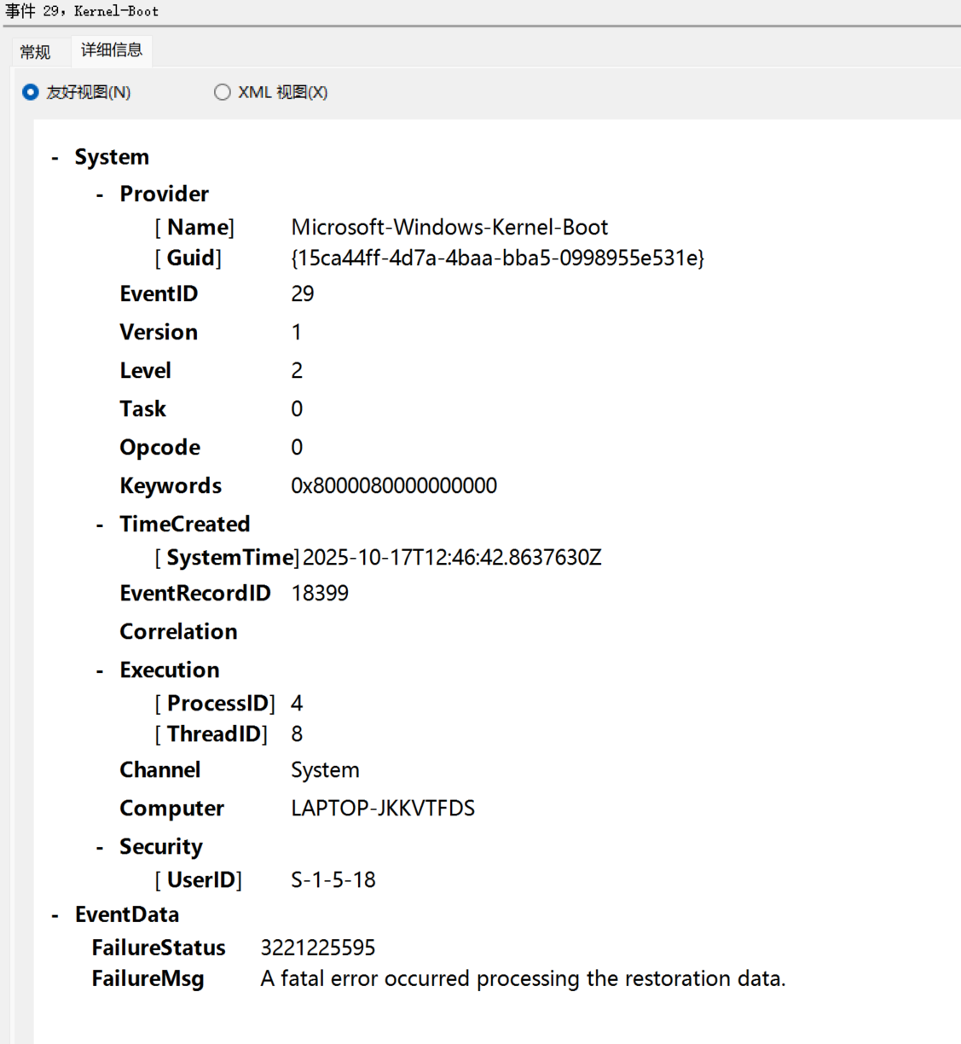Collapse the TimeCreated section

(x=100, y=525)
